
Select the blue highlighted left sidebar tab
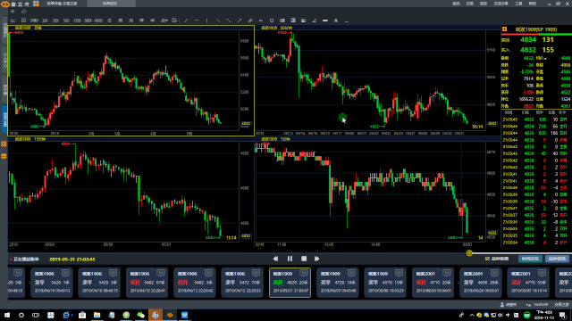click(5, 119)
